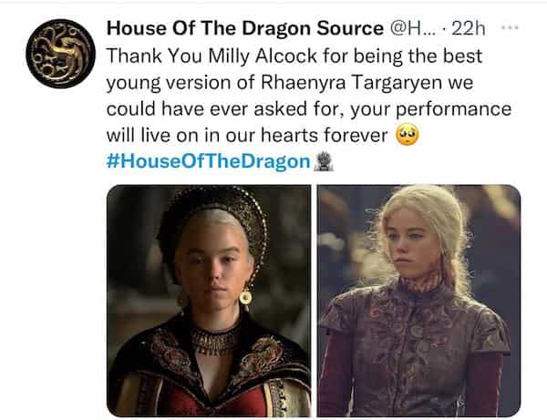547x420 pixels.
Task: Click the phrase young version of
Action: tap(181, 83)
